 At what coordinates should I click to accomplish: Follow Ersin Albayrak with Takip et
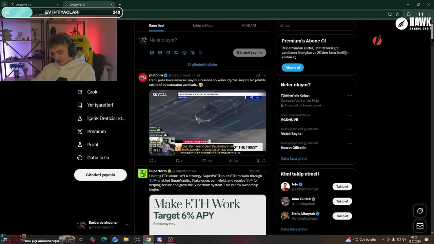[342, 216]
